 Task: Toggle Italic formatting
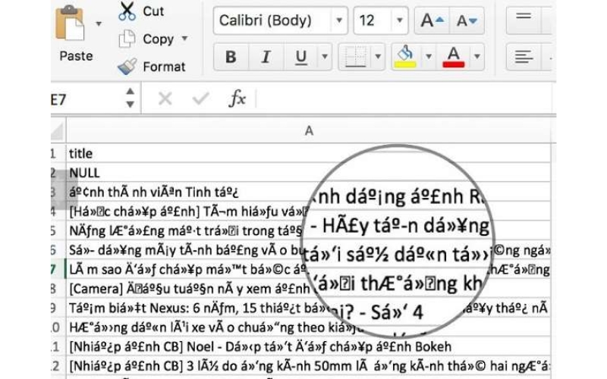tap(266, 57)
